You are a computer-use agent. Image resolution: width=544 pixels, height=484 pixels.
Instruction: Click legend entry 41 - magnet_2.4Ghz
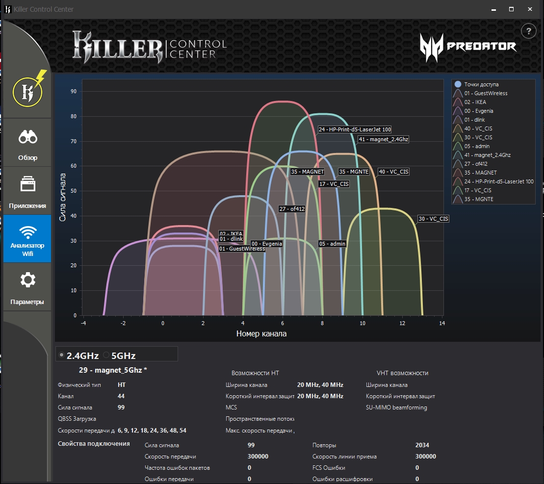click(487, 155)
